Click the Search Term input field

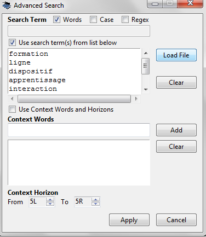coord(79,31)
